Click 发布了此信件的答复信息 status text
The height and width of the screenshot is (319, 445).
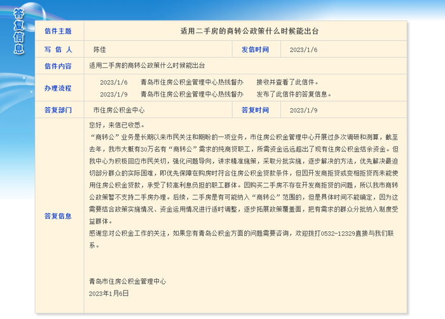pos(294,94)
